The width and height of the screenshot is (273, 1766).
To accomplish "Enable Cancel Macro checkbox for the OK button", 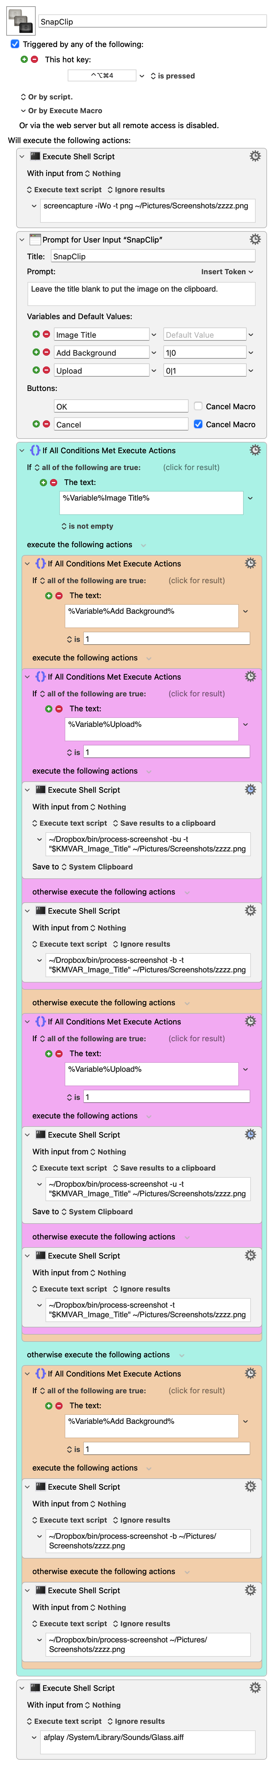I will point(198,406).
